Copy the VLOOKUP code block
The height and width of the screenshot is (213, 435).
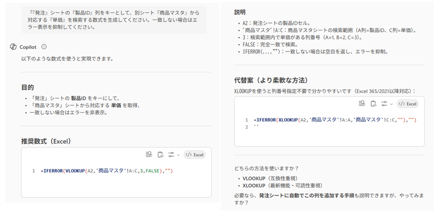click(x=161, y=155)
